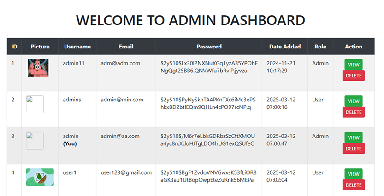Delete the admin11 user
This screenshot has width=384, height=196.
tap(354, 76)
